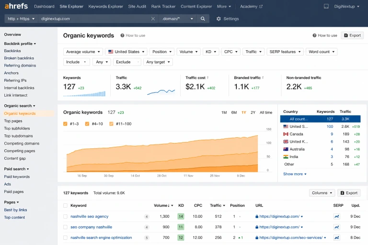Open Keywords Explorer in top navigation
Image resolution: width=368 pixels, height=245 pixels.
[105, 6]
